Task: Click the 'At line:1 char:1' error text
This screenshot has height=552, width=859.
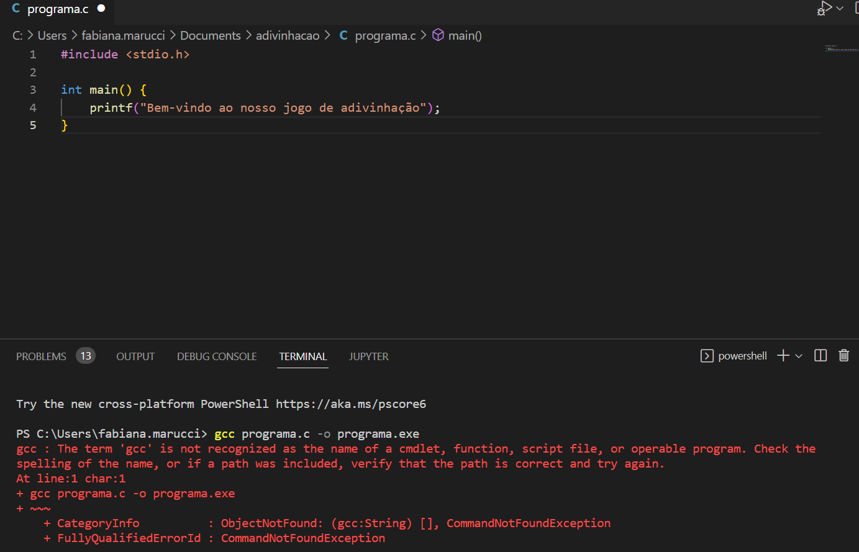Action: click(71, 479)
